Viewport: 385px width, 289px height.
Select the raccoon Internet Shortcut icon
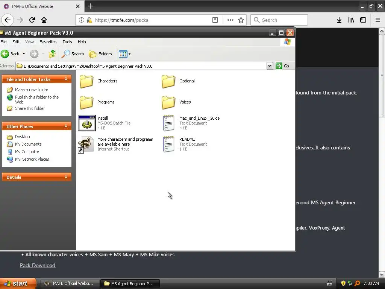[x=86, y=144]
